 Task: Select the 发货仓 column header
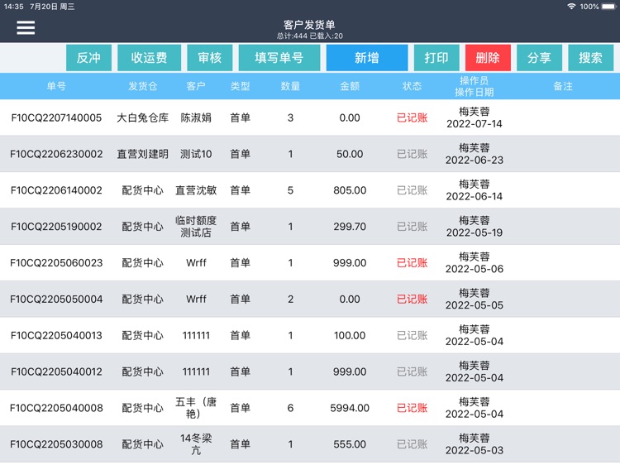[143, 86]
